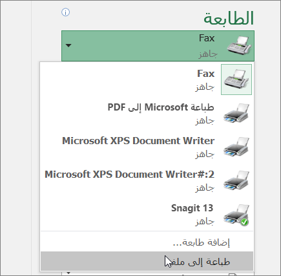Click the Microsoft XPS Document Writer#:2 printer icon

(236, 180)
